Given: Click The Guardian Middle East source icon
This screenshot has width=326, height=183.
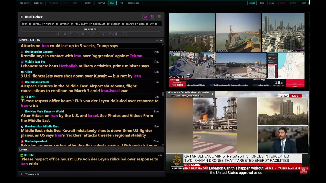Looking at the screenshot, I should click(x=22, y=126).
